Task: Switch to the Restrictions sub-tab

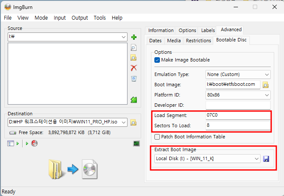Action: pos(198,41)
